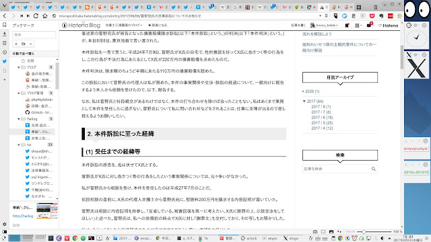Click the Hatena Blog logo
Image resolution: width=431 pixels, height=242 pixels.
[x=81, y=26]
